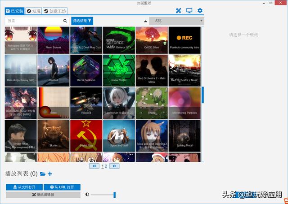Open the 筛选结果 filter dropdown
Screen dimensions: 288x204
[82, 21]
